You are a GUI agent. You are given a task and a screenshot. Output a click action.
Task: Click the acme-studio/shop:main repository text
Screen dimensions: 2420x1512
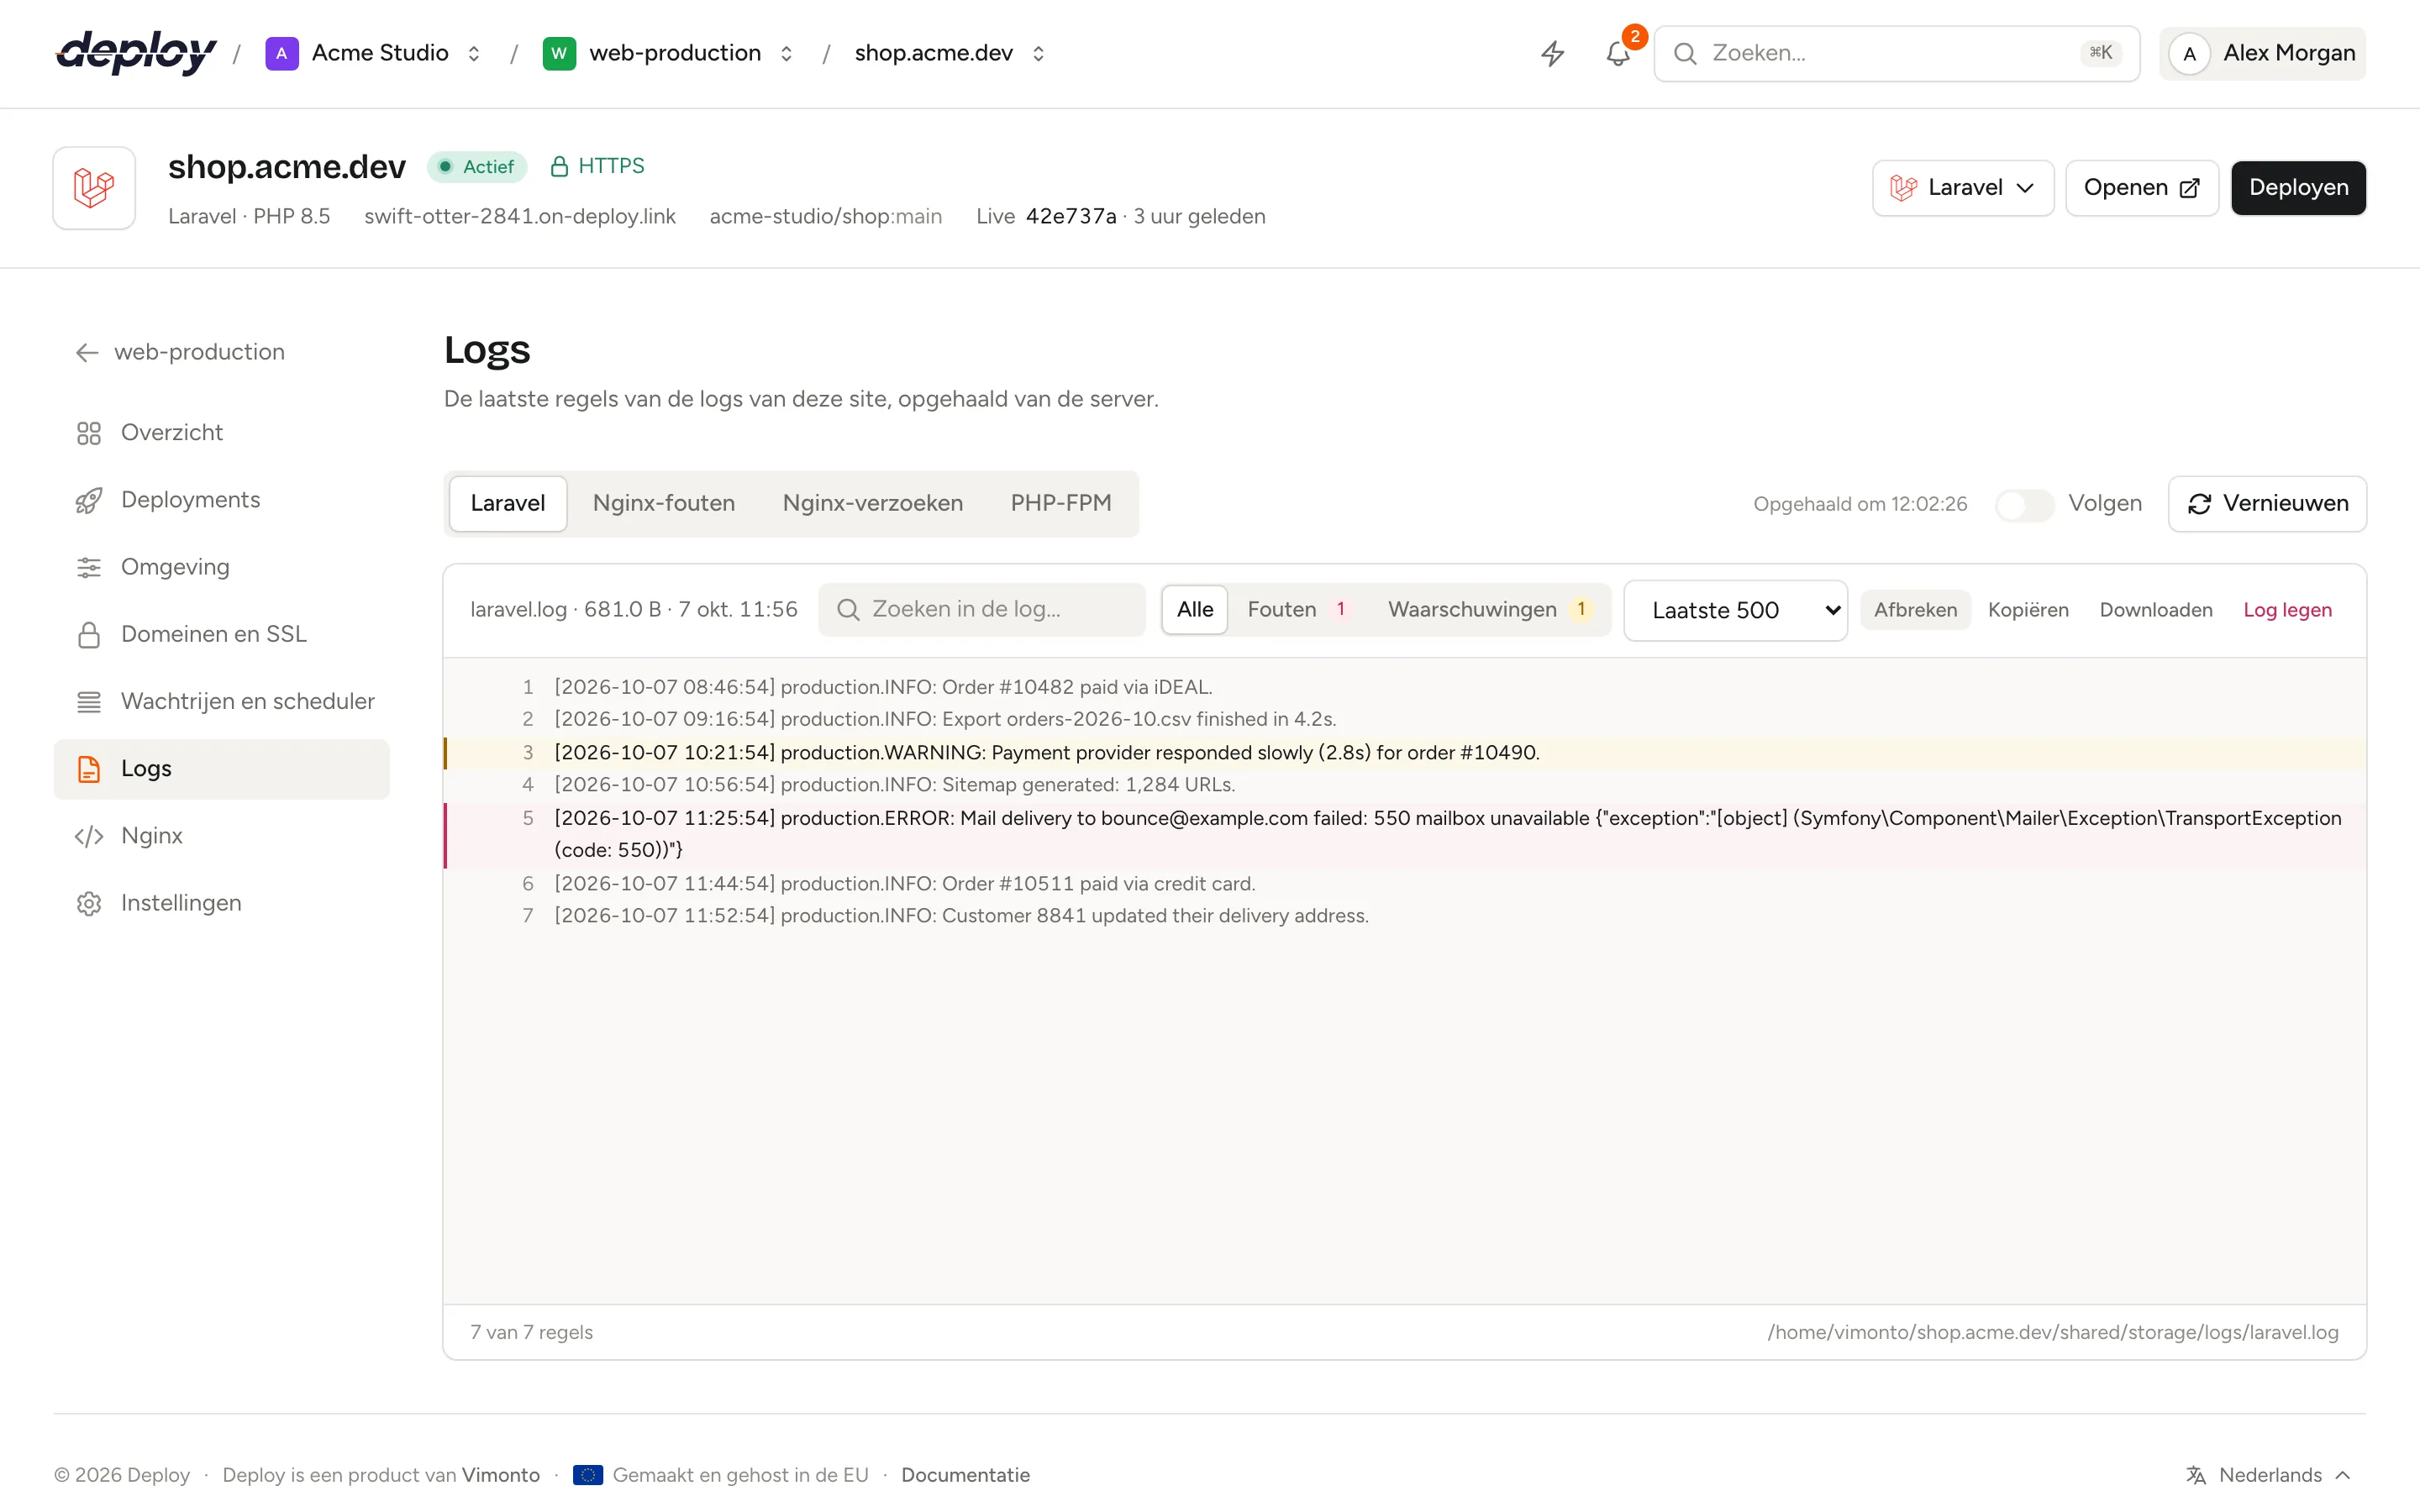click(x=826, y=216)
